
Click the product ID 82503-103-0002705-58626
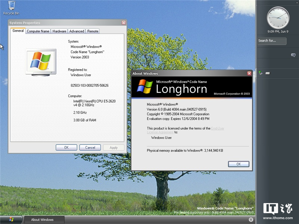(x=89, y=85)
